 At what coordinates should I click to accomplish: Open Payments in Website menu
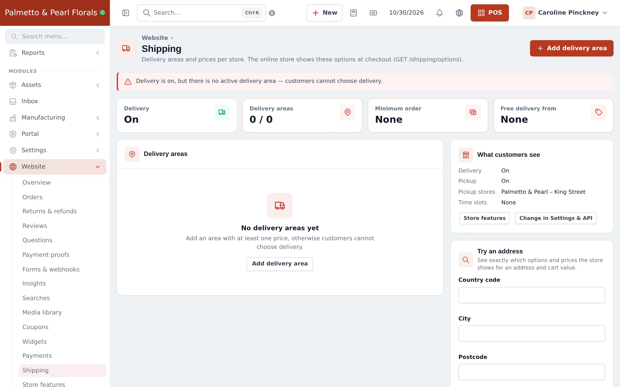click(x=37, y=356)
